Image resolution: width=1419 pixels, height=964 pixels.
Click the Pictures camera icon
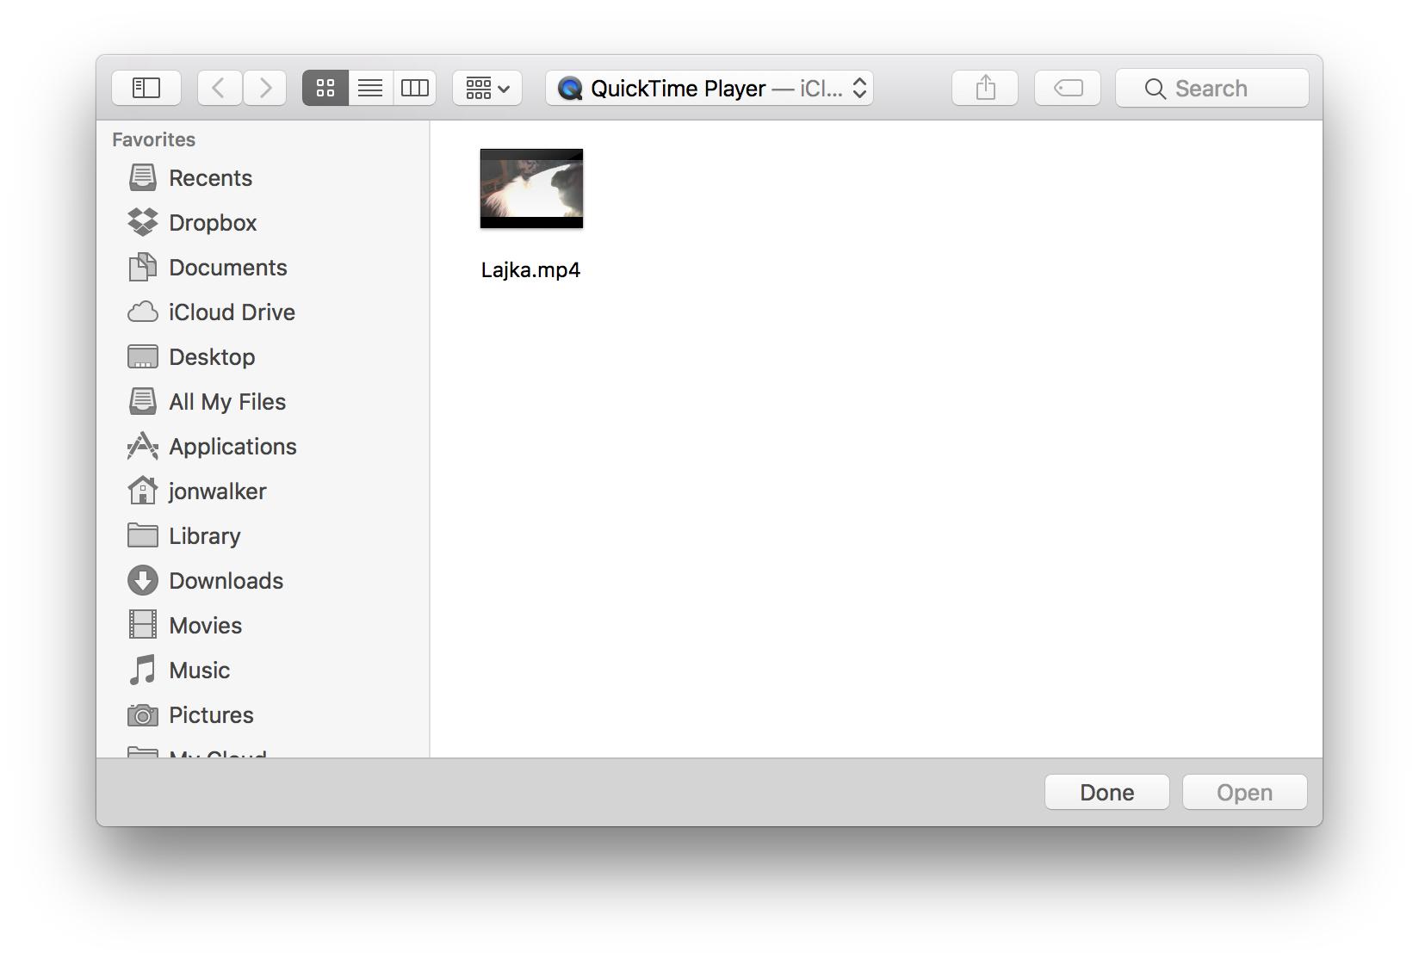tap(143, 715)
